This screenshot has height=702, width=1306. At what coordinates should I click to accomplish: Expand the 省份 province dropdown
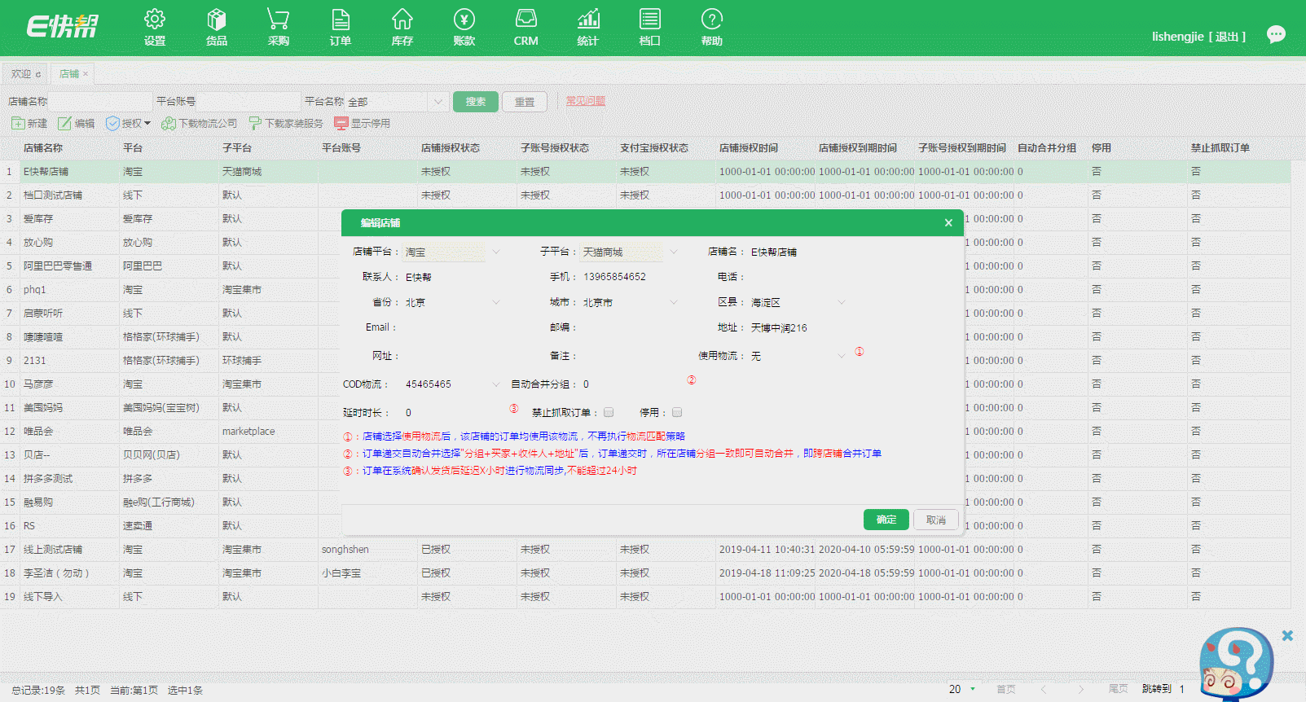pos(496,302)
